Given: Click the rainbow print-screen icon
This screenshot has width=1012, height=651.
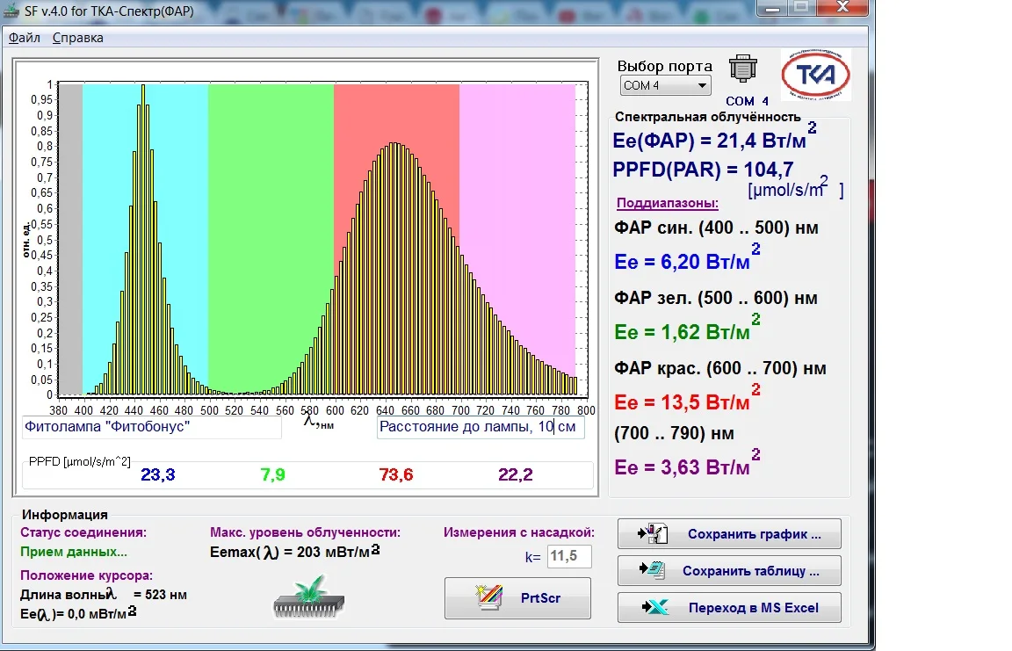Looking at the screenshot, I should [x=488, y=597].
